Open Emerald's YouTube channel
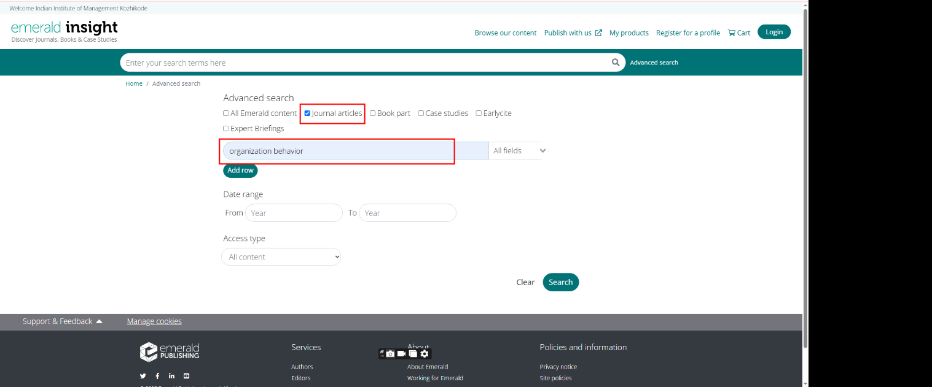Screen dimensions: 932x387 pyautogui.click(x=186, y=376)
